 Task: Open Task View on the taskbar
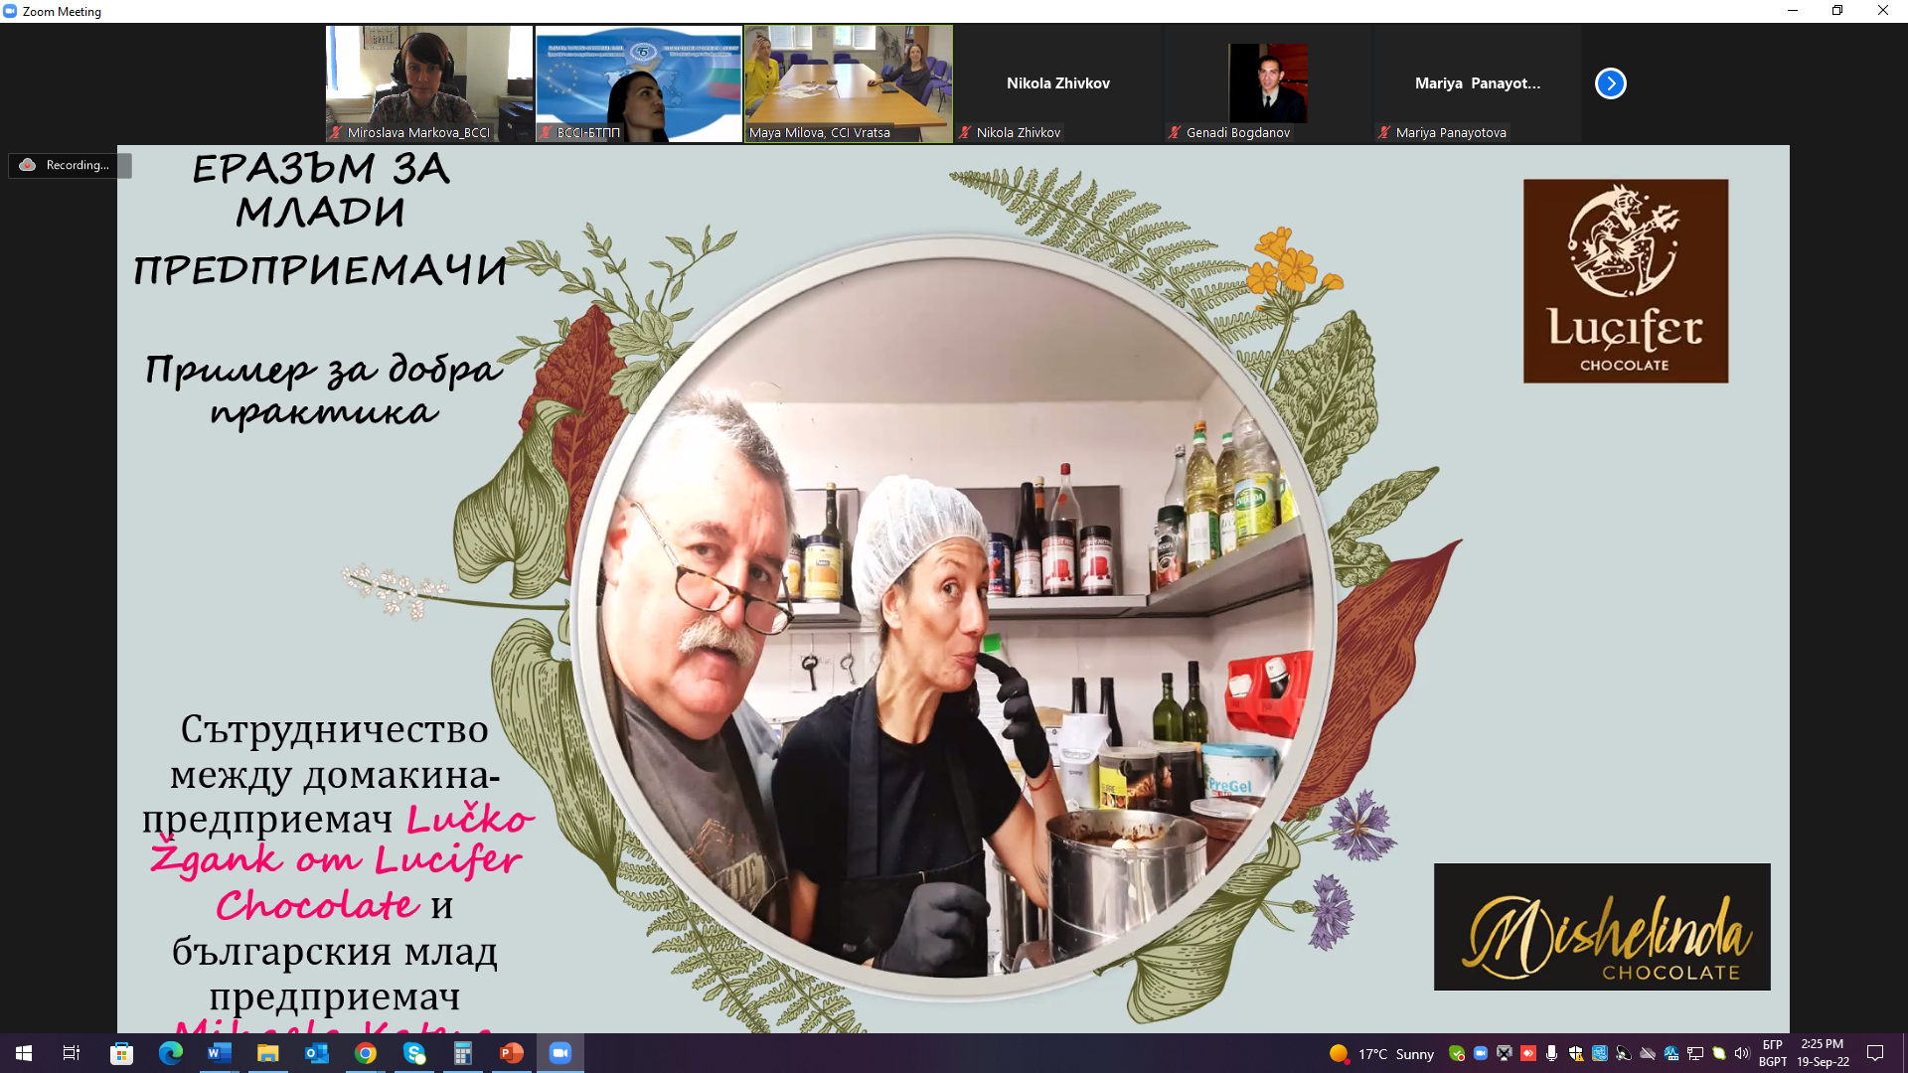pos(72,1053)
